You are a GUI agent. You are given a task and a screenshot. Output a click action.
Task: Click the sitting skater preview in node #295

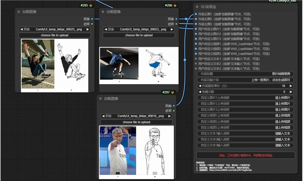(55, 66)
